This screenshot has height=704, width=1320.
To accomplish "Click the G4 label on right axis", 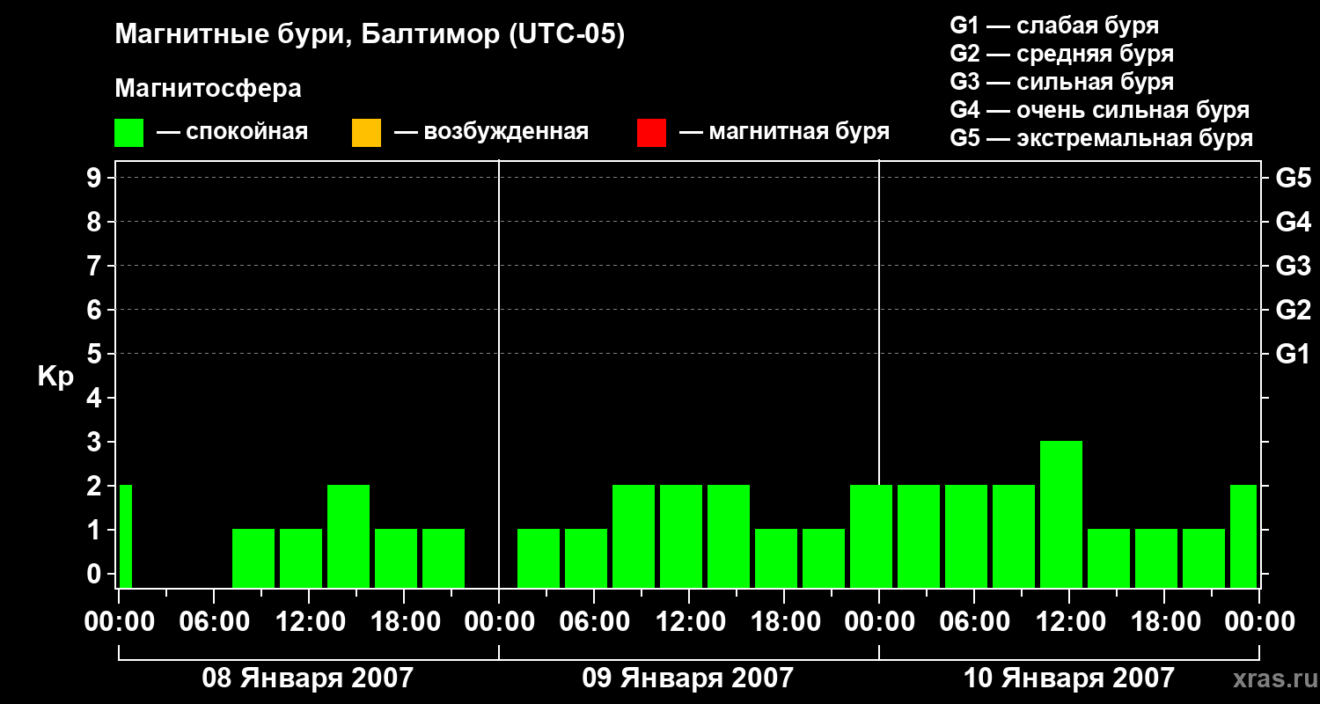I will pyautogui.click(x=1294, y=223).
